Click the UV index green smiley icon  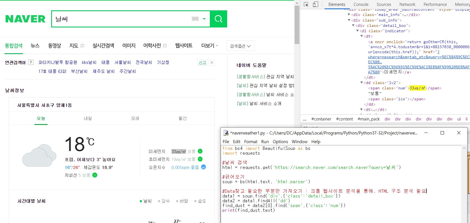point(95,175)
